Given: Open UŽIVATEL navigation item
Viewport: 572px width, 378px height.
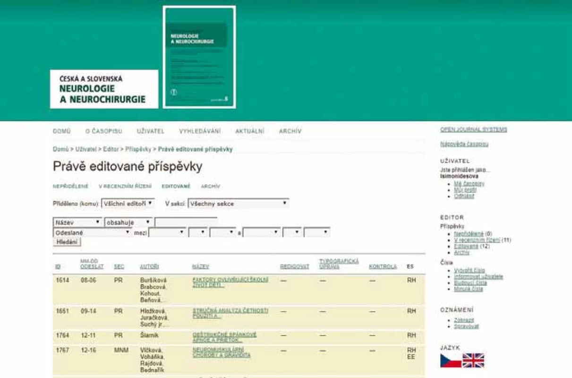Looking at the screenshot, I should pyautogui.click(x=151, y=131).
